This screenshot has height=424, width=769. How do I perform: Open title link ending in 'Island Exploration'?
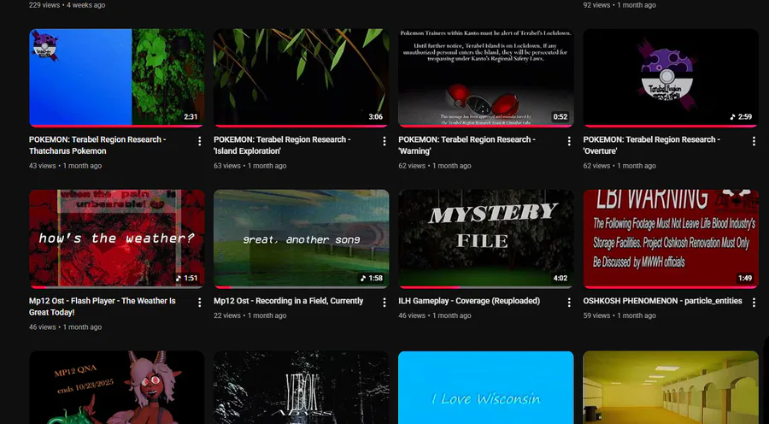[x=282, y=145]
